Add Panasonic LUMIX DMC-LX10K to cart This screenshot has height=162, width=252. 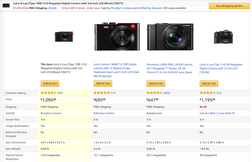[156, 83]
